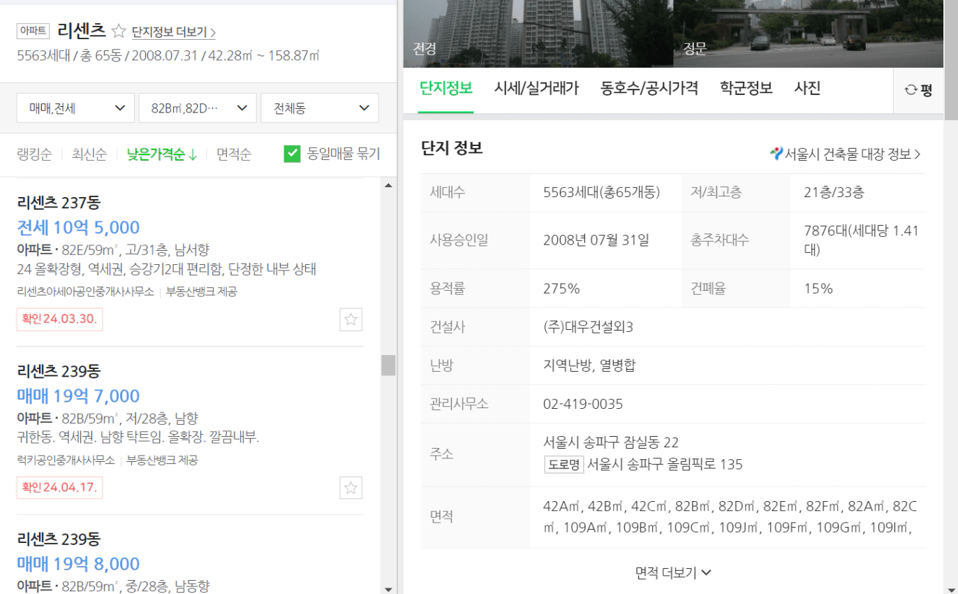This screenshot has width=958, height=594.
Task: Click the 건폐율 value 15%
Action: click(x=818, y=289)
